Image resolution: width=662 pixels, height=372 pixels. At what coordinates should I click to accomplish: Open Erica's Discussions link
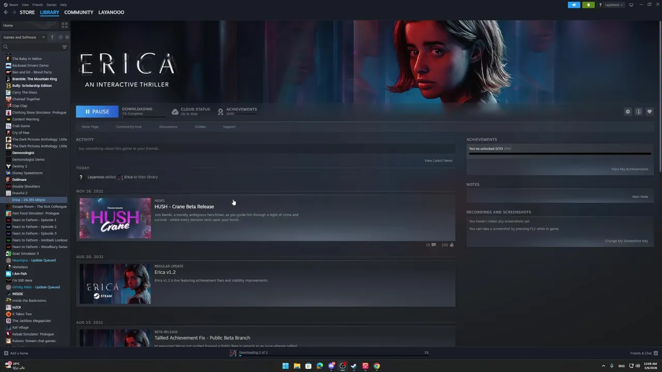click(x=168, y=127)
